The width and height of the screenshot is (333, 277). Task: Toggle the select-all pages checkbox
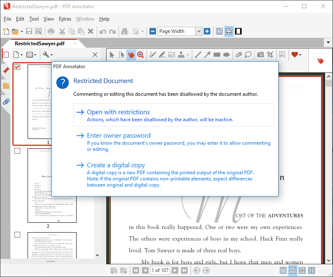[6, 55]
